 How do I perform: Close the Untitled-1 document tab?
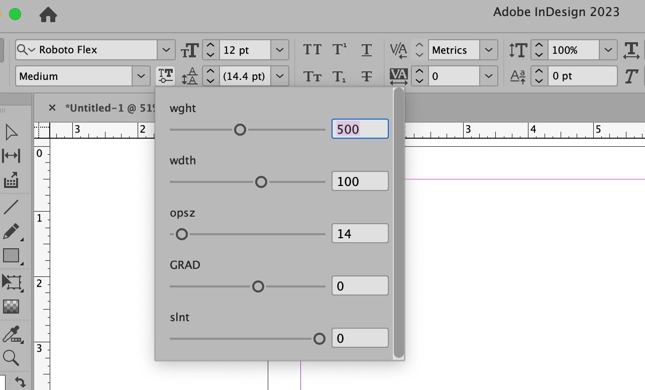pos(52,108)
